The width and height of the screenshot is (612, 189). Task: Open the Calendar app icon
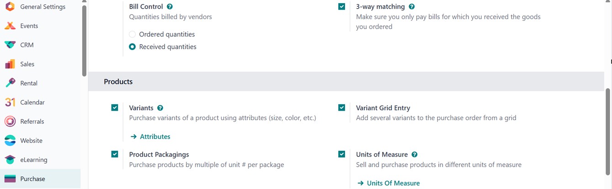click(10, 102)
